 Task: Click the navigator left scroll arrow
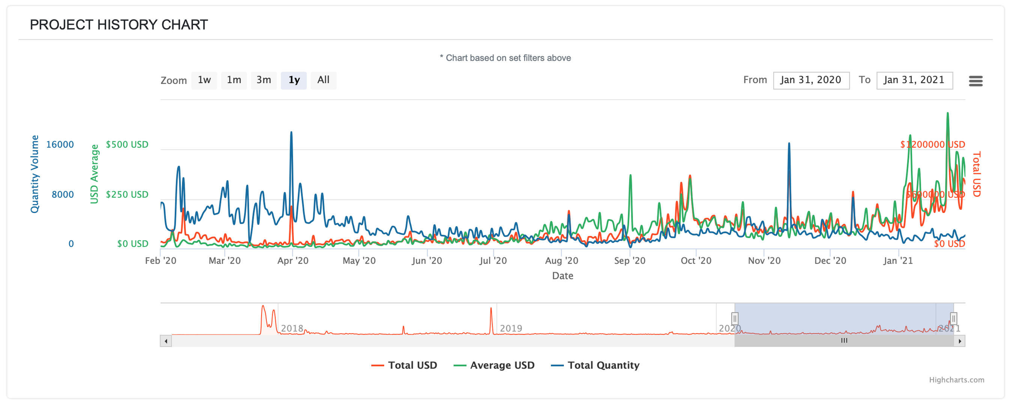(x=166, y=341)
